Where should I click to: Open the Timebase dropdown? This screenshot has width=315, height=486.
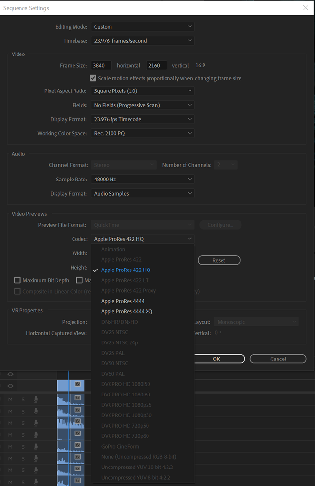143,40
